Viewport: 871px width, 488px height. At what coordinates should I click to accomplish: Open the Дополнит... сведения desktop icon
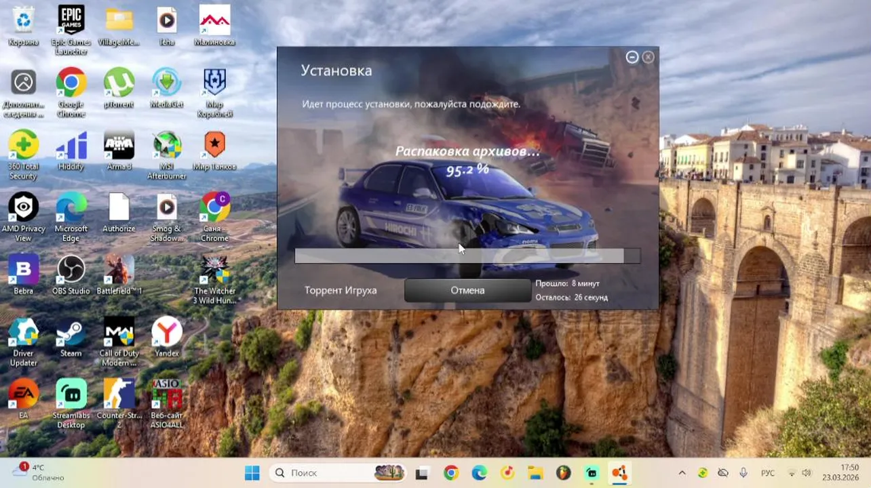tap(23, 92)
